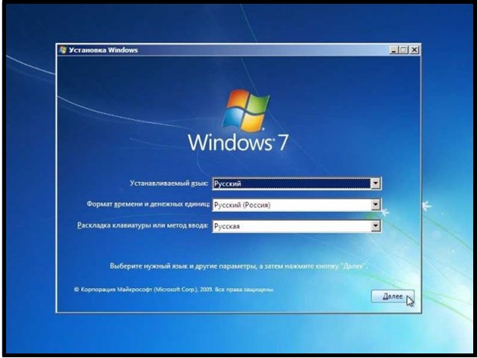Click the Раскладка клавиатуры или метод ввода label
This screenshot has height=358, width=477.
pos(143,225)
